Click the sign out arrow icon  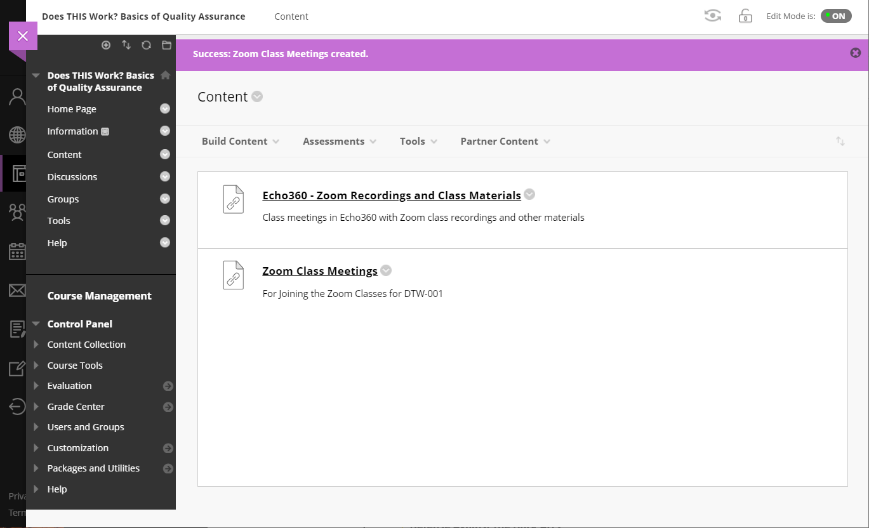pos(17,406)
